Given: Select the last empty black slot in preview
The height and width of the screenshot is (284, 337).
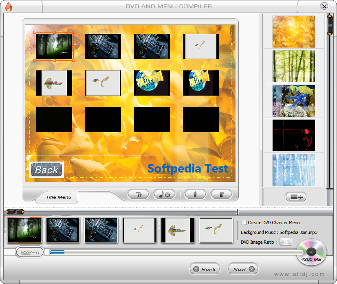Looking at the screenshot, I should (x=201, y=120).
